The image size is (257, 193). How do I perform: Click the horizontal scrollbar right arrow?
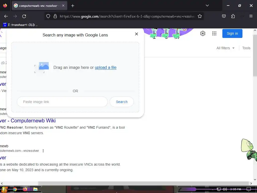tap(251, 183)
